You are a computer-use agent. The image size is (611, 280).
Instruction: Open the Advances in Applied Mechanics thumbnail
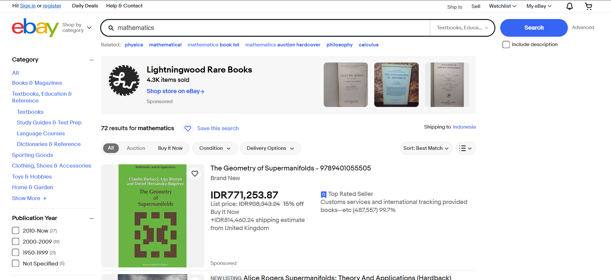click(447, 85)
